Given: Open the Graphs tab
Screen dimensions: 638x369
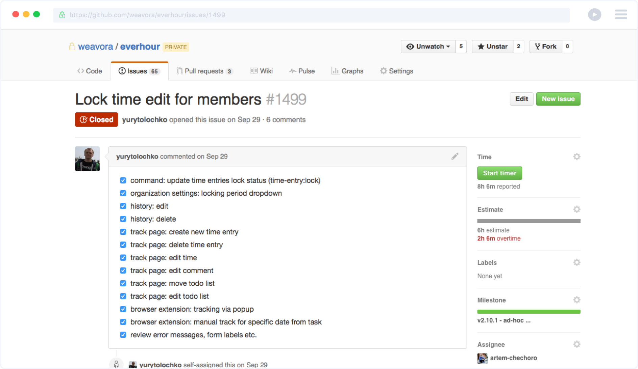Looking at the screenshot, I should (347, 71).
